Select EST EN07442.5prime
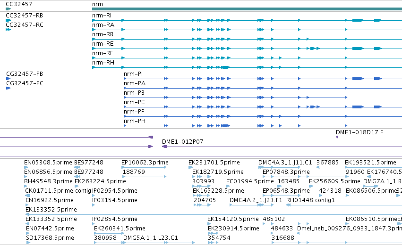The height and width of the screenshot is (245, 402). (50, 229)
